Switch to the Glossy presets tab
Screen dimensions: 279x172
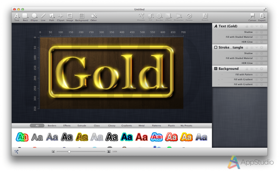(112, 126)
